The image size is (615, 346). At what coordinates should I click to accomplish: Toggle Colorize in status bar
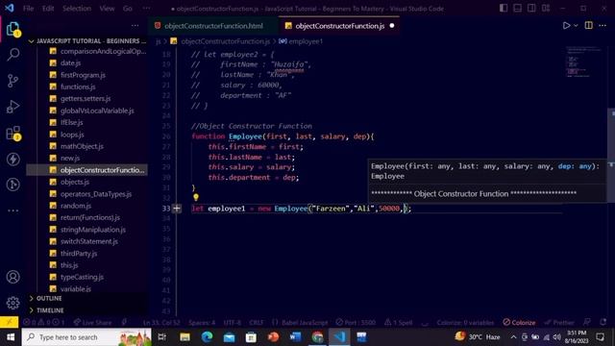519,323
